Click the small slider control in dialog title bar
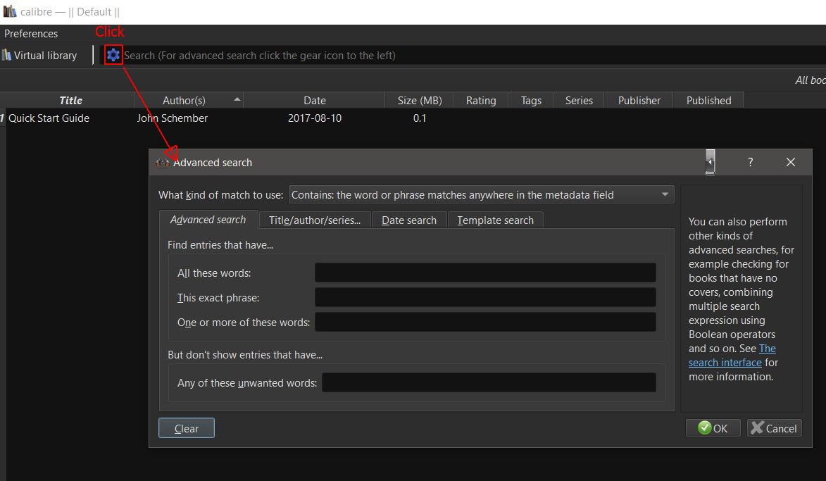The width and height of the screenshot is (826, 481). pyautogui.click(x=710, y=162)
